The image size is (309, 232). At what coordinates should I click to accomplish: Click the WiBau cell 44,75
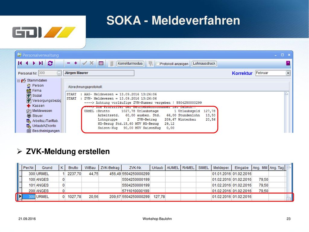[x=90, y=174]
